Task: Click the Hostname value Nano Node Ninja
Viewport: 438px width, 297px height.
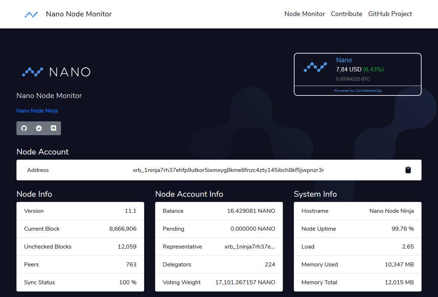Action: pyautogui.click(x=392, y=211)
